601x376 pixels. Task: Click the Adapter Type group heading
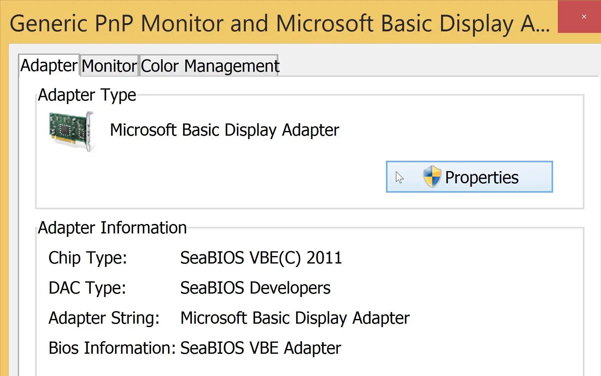(x=87, y=95)
